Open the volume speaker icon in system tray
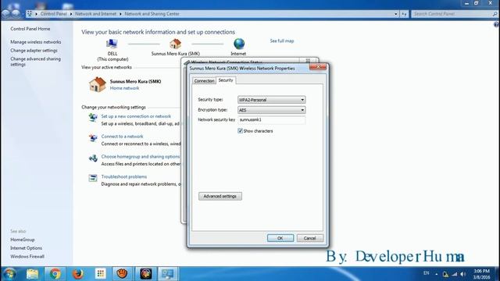Screen dimensions: 500x281 [x=463, y=274]
